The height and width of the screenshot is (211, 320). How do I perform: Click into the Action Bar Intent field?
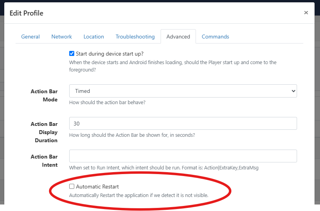(x=183, y=156)
